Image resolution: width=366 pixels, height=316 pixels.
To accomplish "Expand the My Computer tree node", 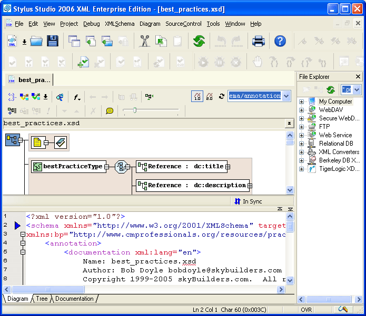I will tap(301, 101).
